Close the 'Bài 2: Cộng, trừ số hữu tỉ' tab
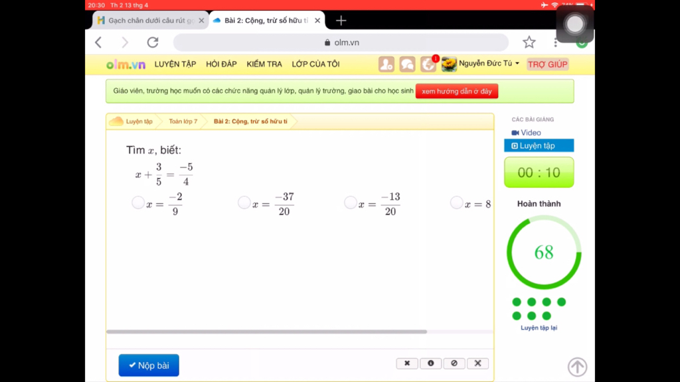The image size is (680, 382). click(x=317, y=21)
